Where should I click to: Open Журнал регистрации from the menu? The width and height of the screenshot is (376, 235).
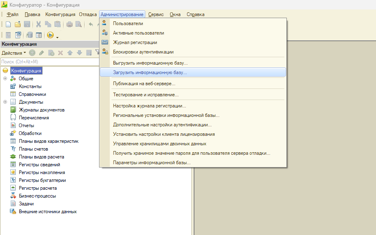click(x=193, y=42)
